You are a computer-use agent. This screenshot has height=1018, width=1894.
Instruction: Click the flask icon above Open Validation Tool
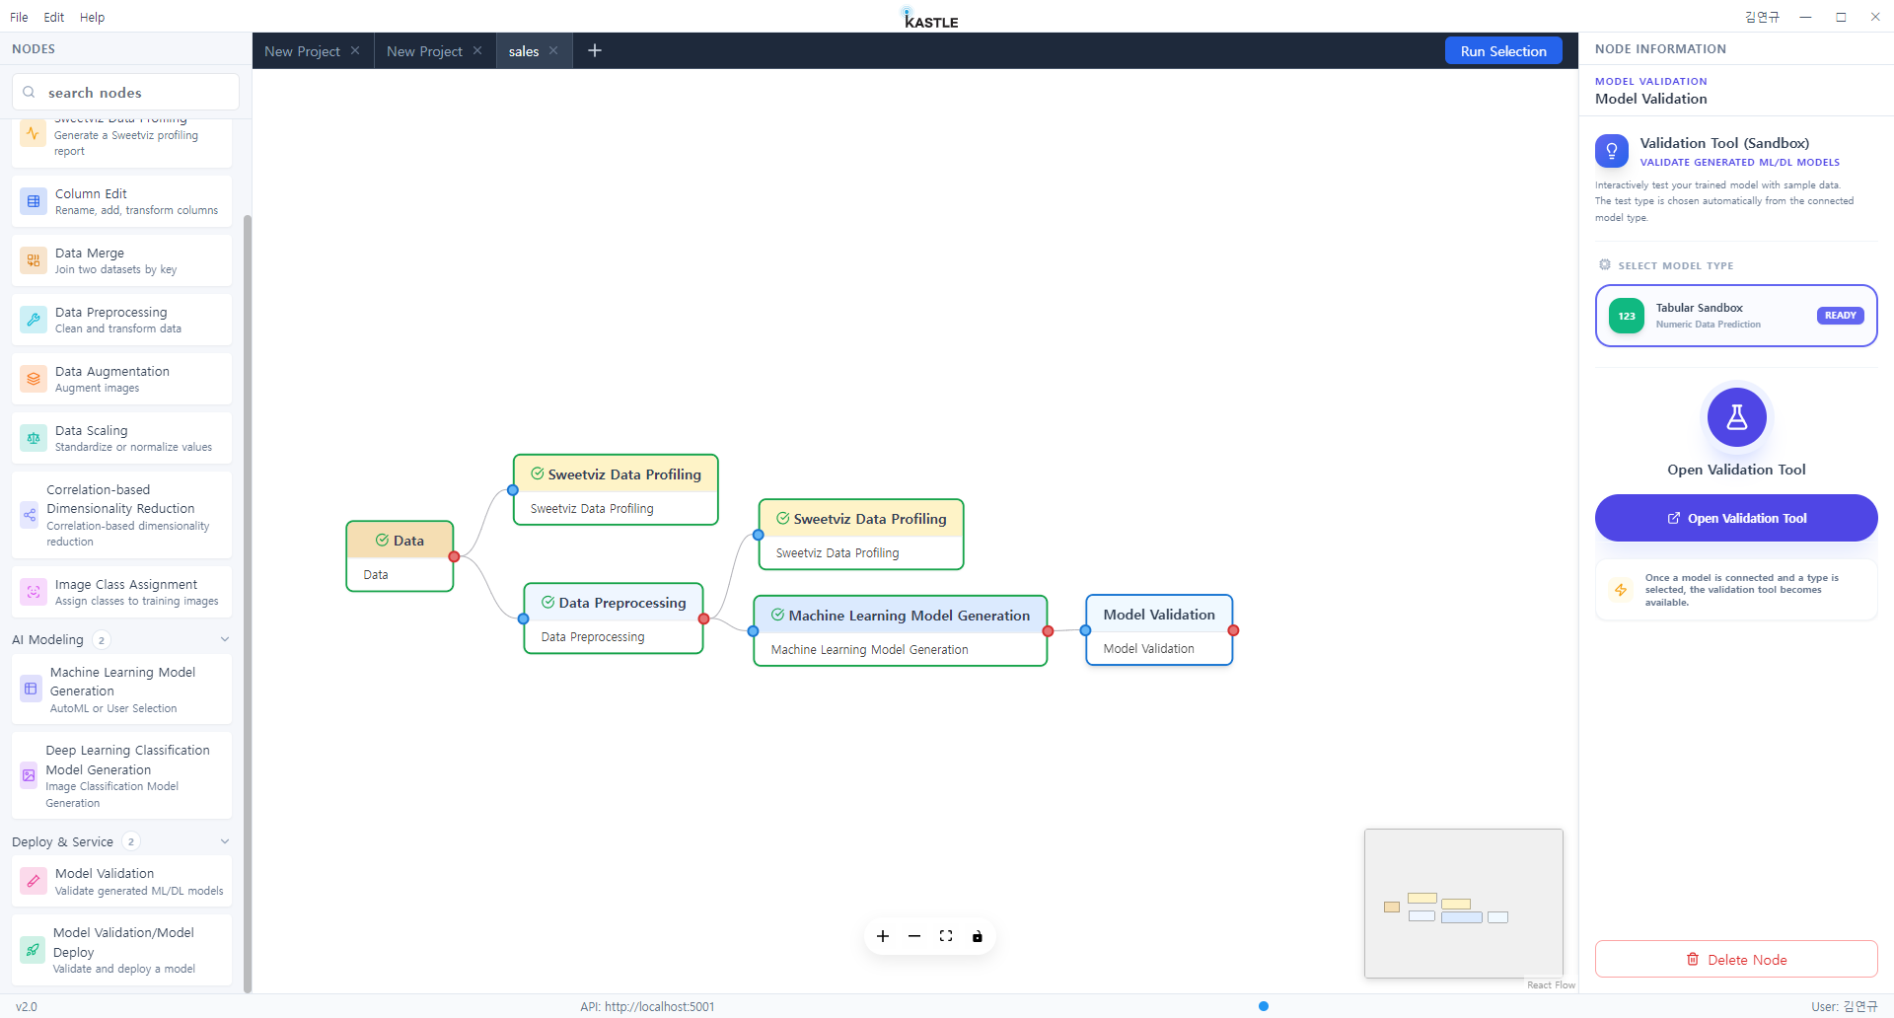pos(1736,417)
